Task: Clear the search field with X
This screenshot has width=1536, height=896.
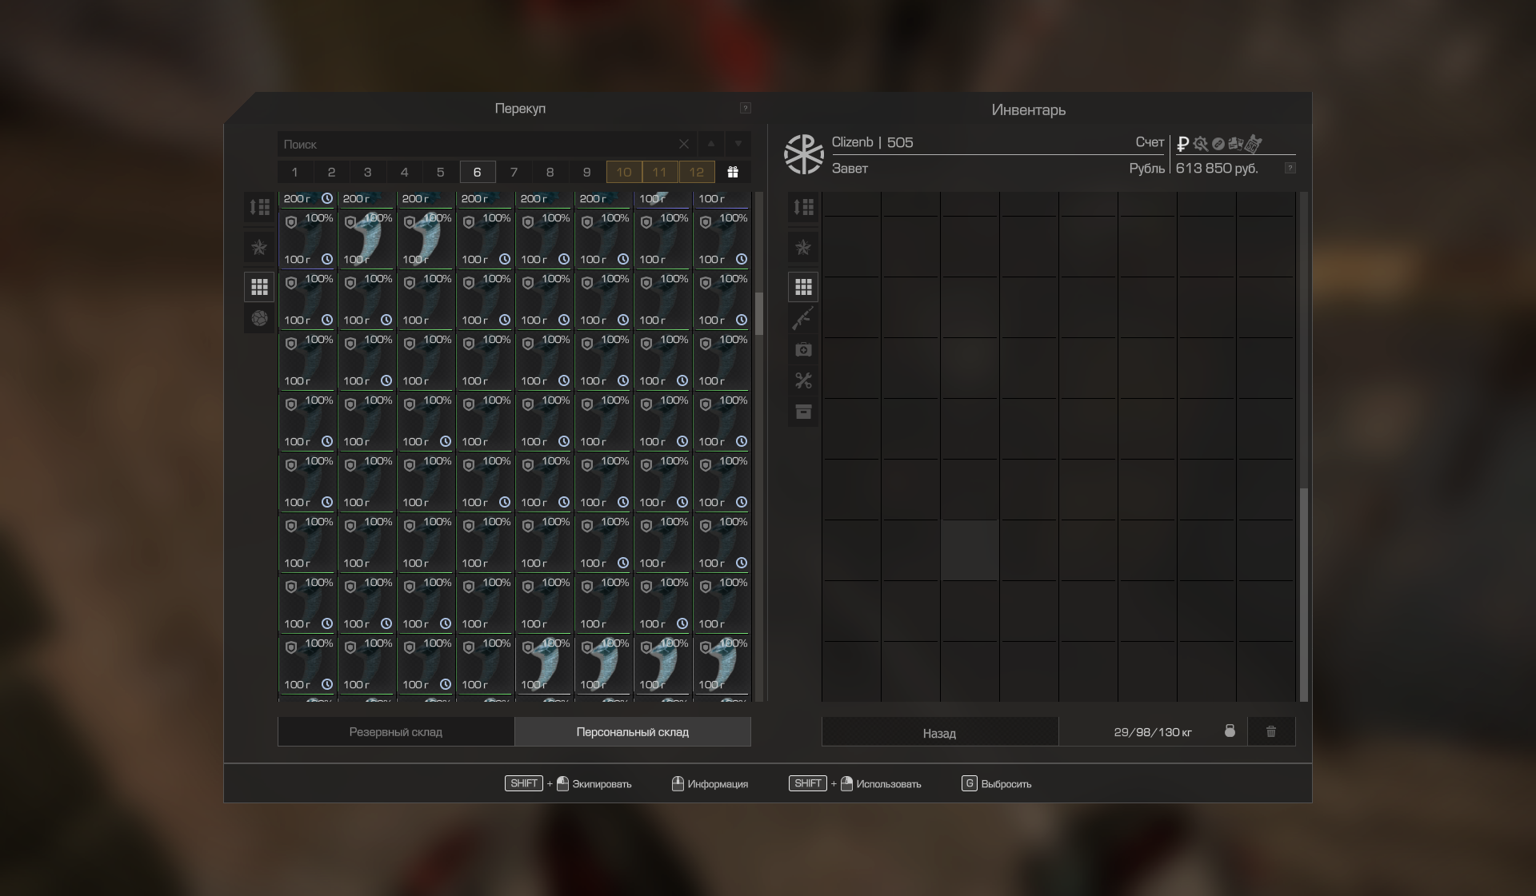Action: tap(683, 144)
